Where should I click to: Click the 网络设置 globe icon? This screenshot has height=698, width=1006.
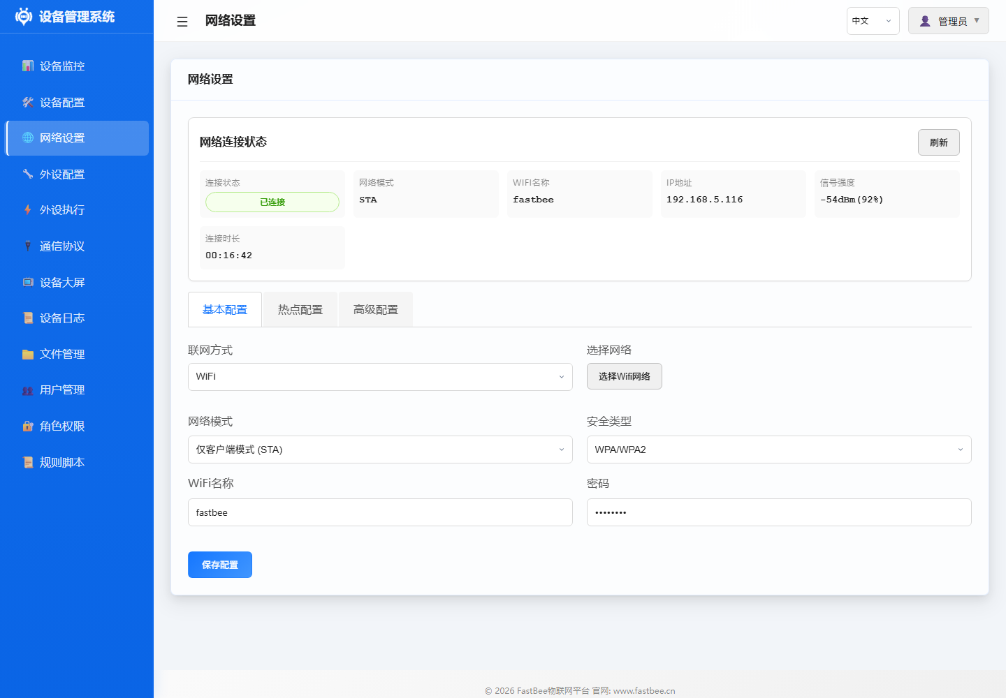(x=28, y=138)
